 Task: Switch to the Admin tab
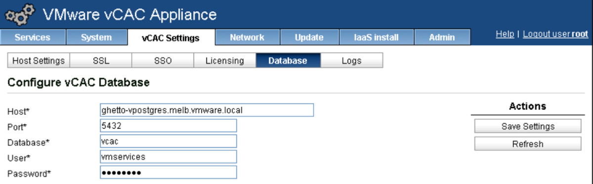[x=442, y=37]
